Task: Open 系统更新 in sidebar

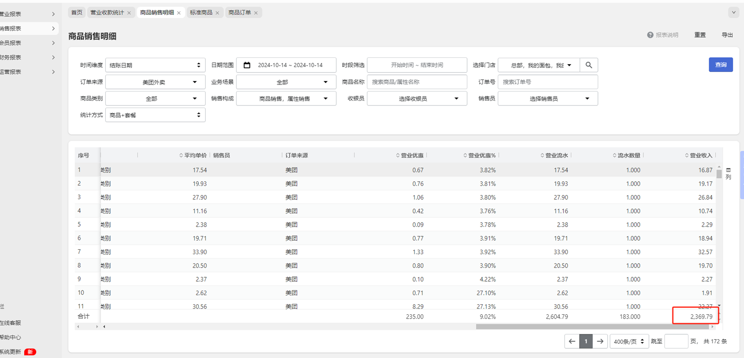Action: tap(11, 352)
